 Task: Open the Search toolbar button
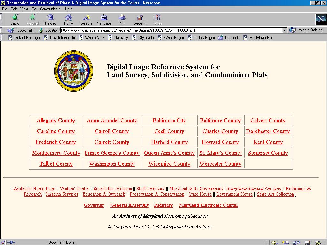click(x=86, y=19)
